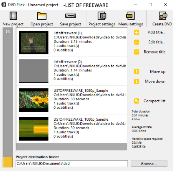Select the gray listoffreeware (2) thumbnail
The width and height of the screenshot is (173, 171).
tap(33, 71)
